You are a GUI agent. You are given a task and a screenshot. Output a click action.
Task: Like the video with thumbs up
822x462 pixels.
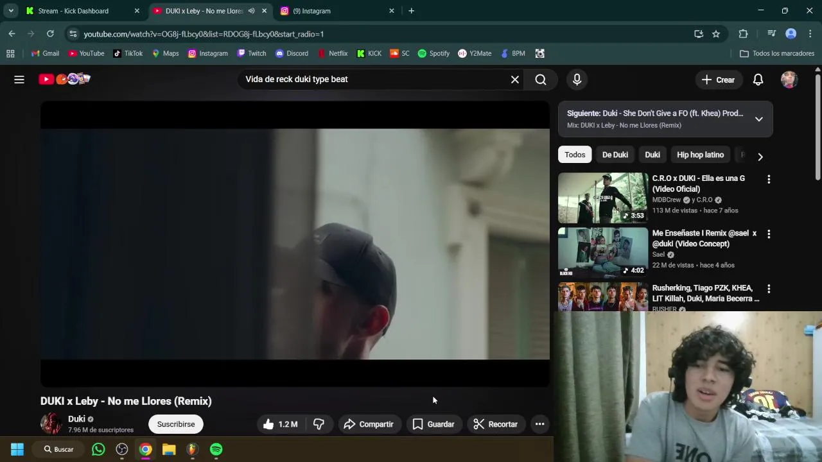coord(280,424)
